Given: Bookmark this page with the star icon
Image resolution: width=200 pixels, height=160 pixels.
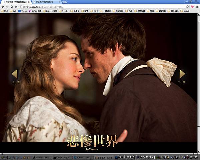Looking at the screenshot, I should tap(187, 7).
